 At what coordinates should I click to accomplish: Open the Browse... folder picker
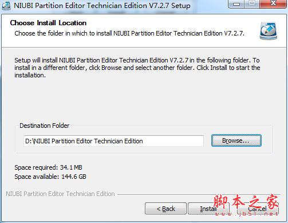(x=236, y=140)
